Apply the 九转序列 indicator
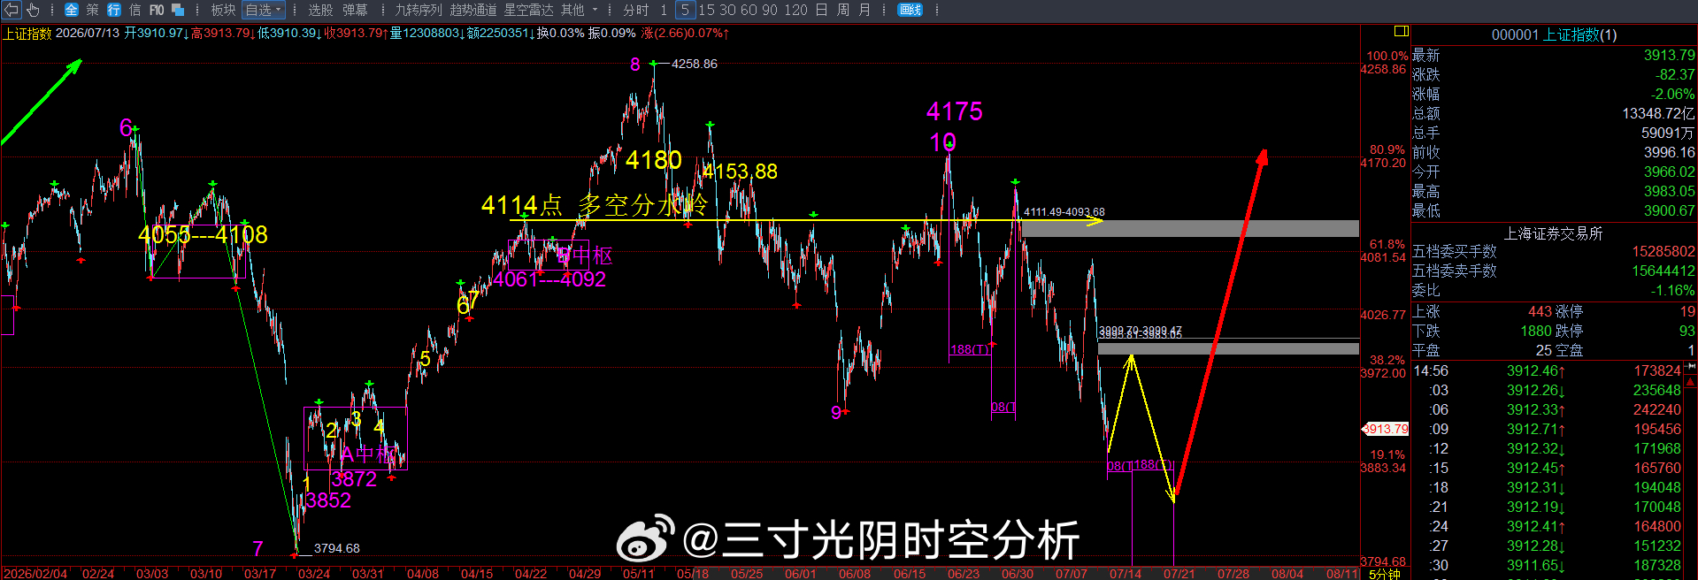 (419, 10)
